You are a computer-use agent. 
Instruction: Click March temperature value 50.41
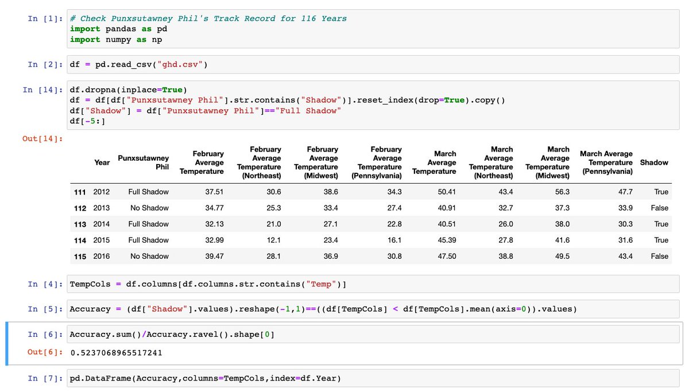[x=447, y=192]
